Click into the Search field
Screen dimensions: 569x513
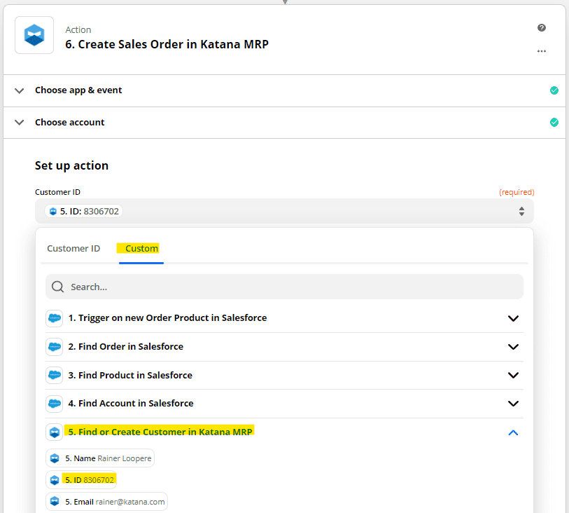pos(284,287)
